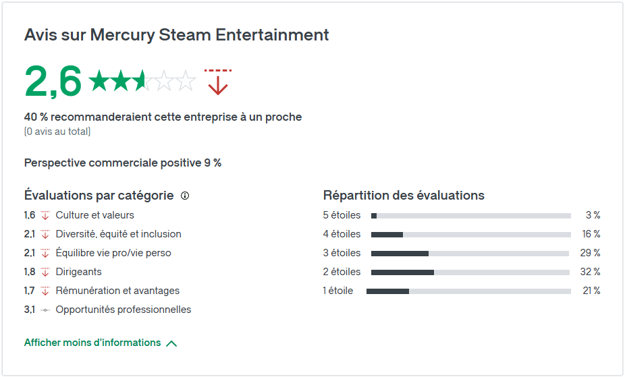Filter by the 4 étoiles bar
The height and width of the screenshot is (377, 625).
tap(470, 235)
